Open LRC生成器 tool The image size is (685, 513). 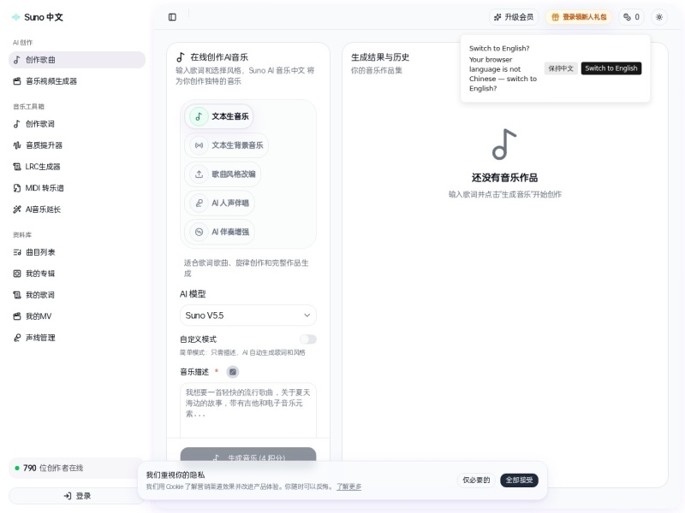(x=77, y=167)
